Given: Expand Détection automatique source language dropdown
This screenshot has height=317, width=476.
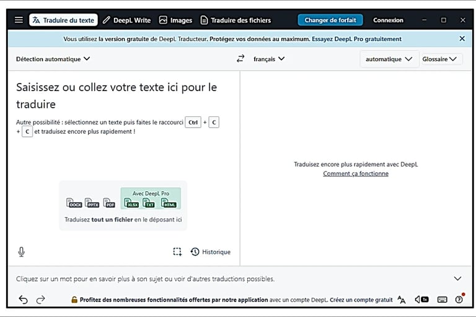Looking at the screenshot, I should click(x=53, y=59).
